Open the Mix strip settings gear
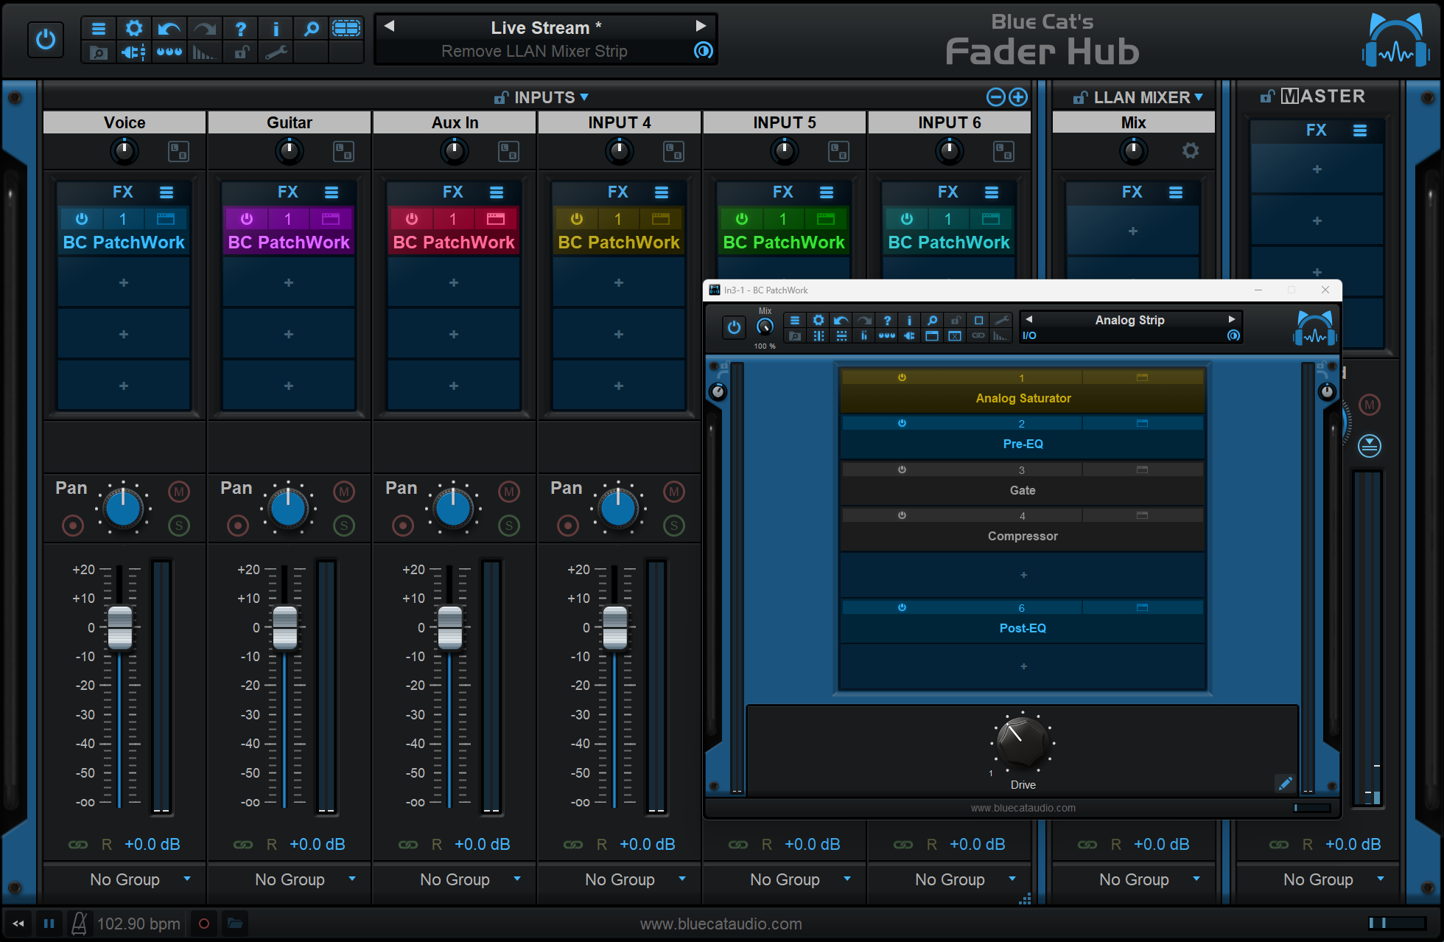Screen dimensions: 1444x942 1190,151
